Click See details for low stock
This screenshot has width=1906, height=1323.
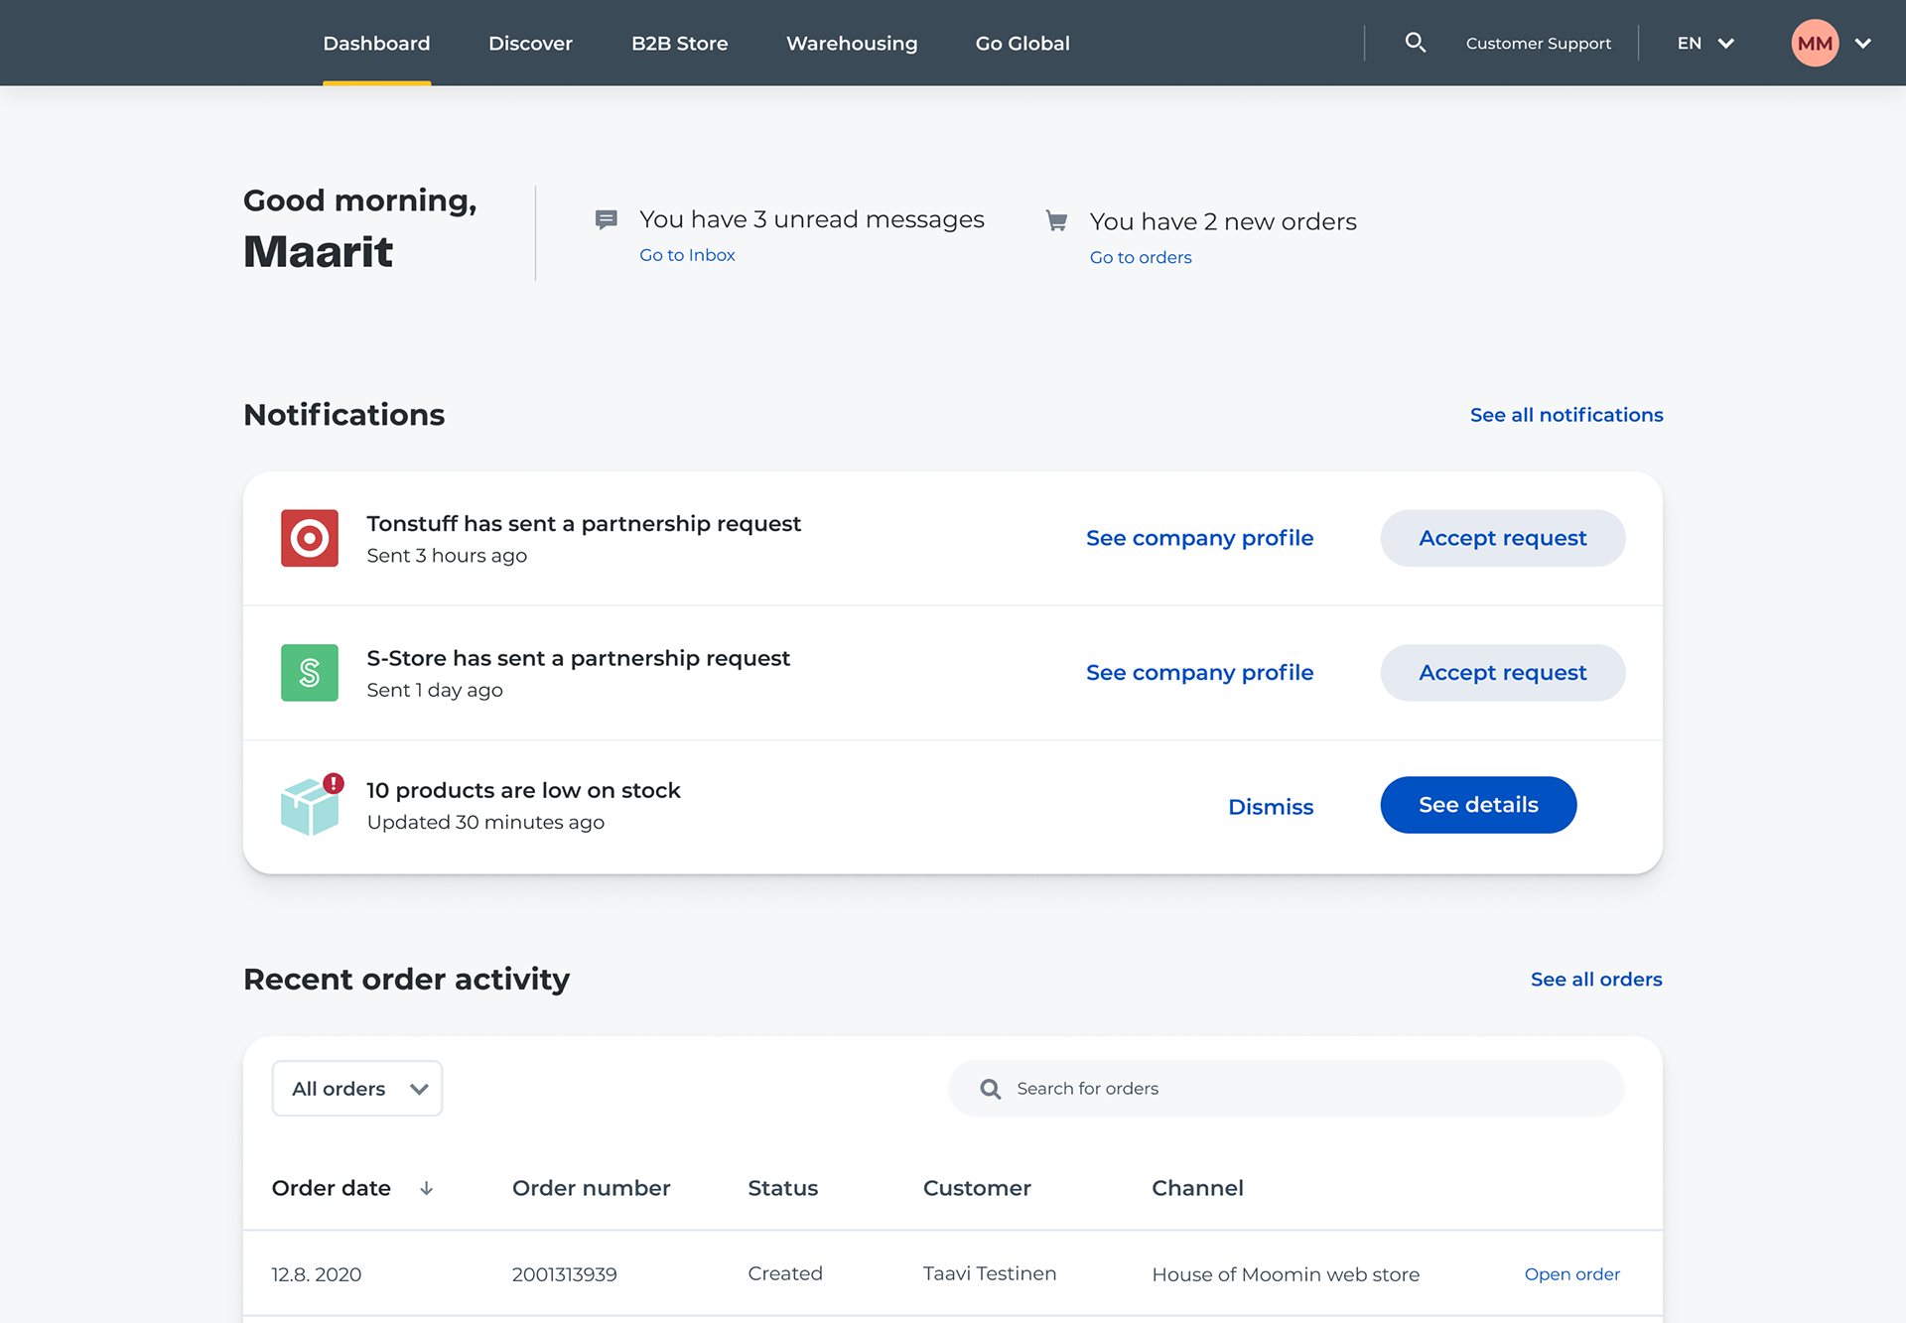(x=1478, y=805)
